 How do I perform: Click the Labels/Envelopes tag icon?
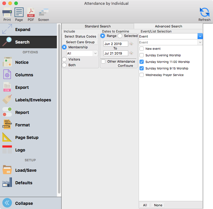(7, 100)
